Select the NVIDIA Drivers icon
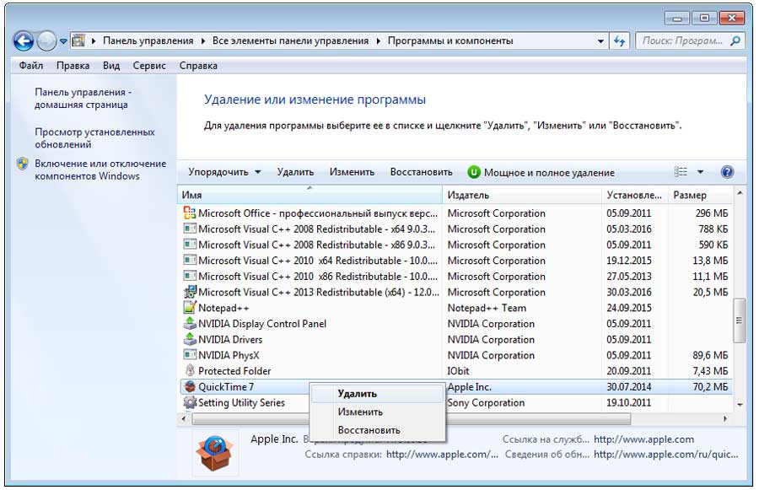Viewport: 759px width, 490px height. (190, 339)
